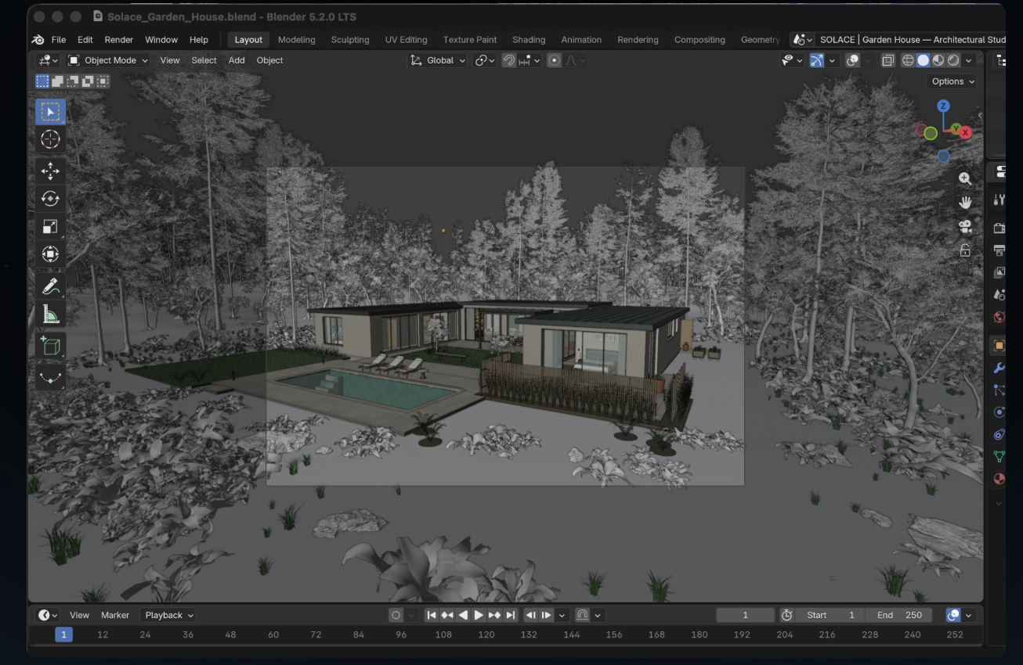Open the timeline View menu
Screen dimensions: 1023x665
79,615
